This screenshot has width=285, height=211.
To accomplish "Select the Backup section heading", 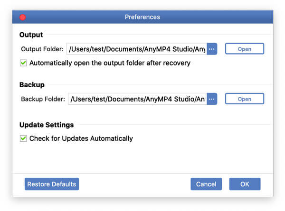I will 32,85.
